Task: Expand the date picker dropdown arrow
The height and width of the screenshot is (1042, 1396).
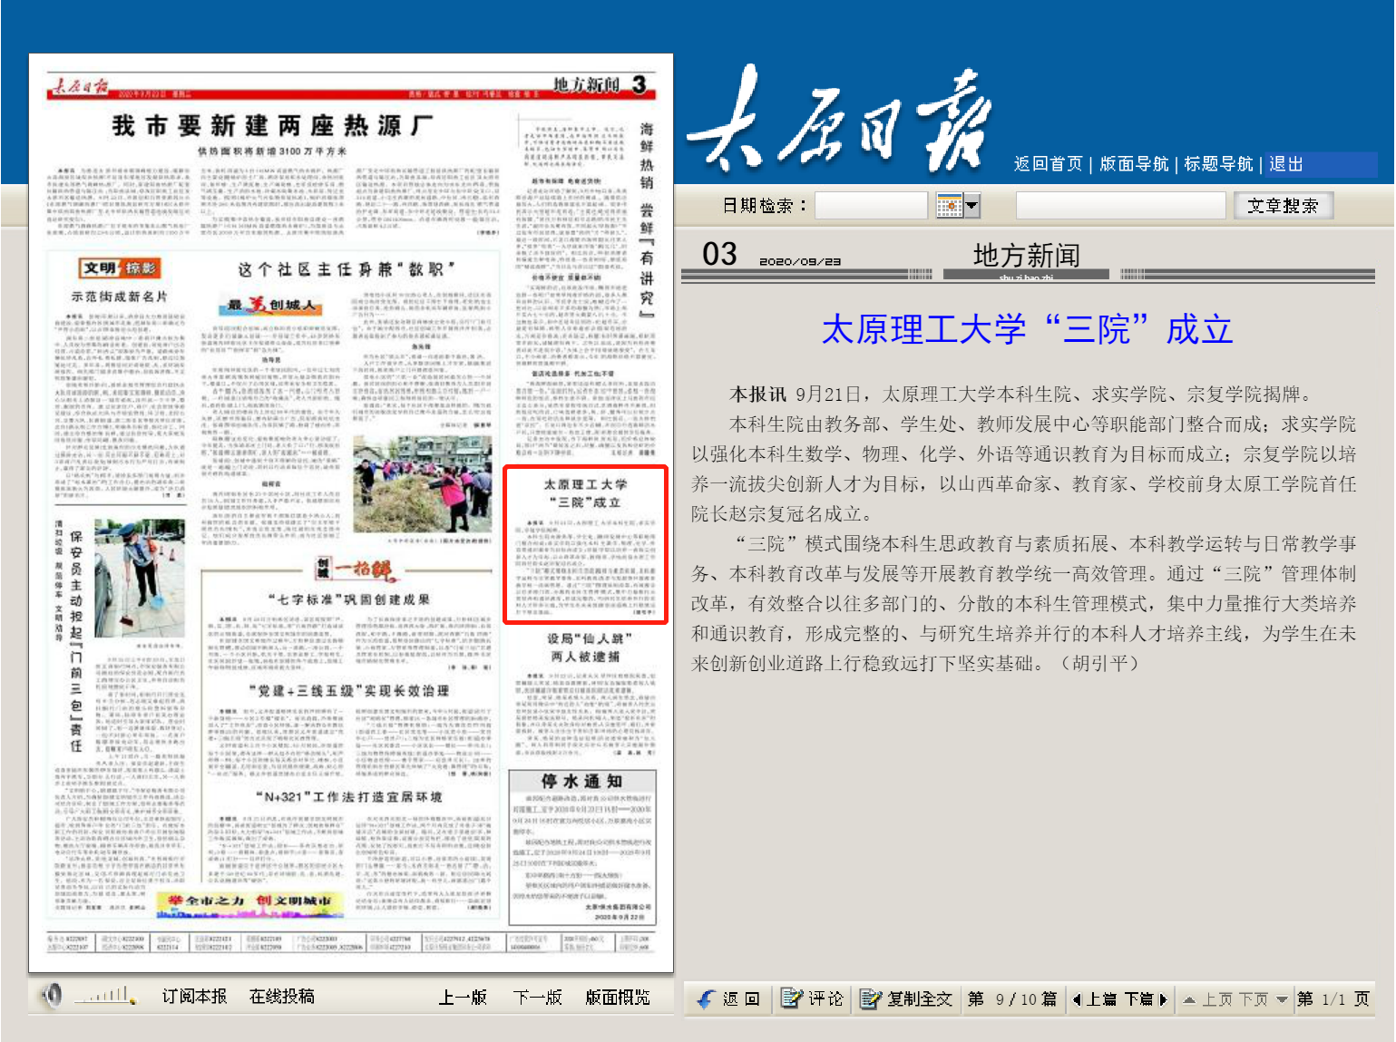Action: tap(971, 206)
